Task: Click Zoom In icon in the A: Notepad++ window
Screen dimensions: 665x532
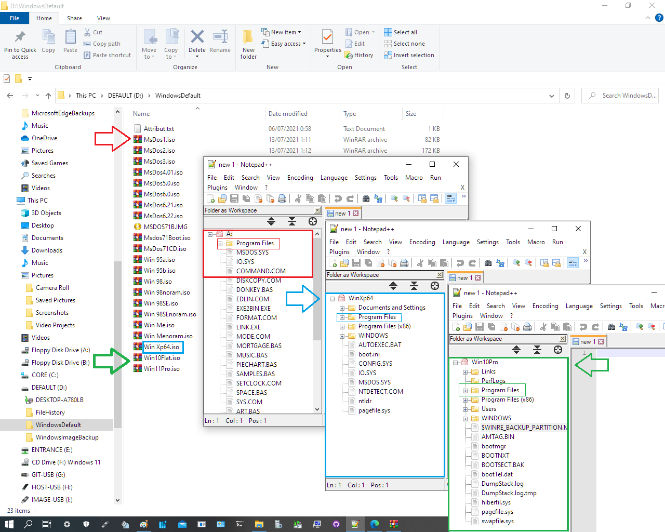Action: tap(394, 198)
